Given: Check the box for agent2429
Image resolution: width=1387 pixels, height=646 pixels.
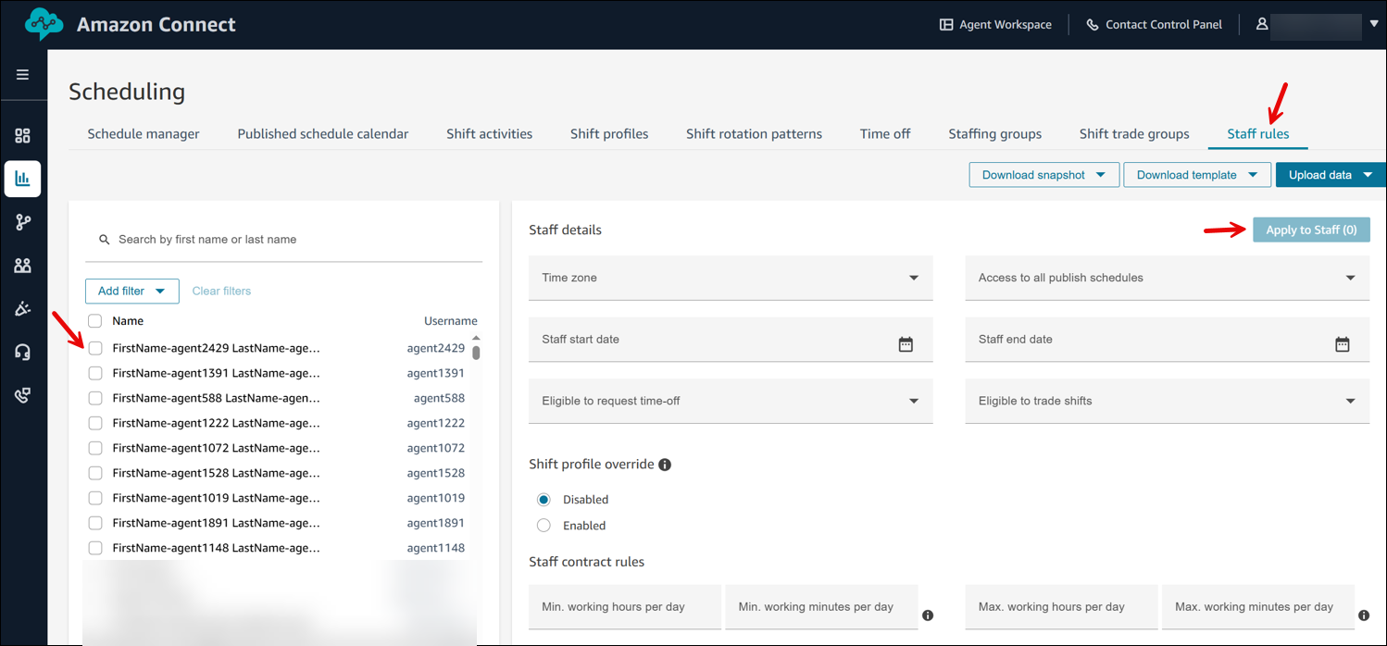Looking at the screenshot, I should pos(95,348).
